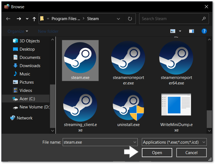Click the File name input field
The height and width of the screenshot is (164, 215).
click(x=100, y=142)
